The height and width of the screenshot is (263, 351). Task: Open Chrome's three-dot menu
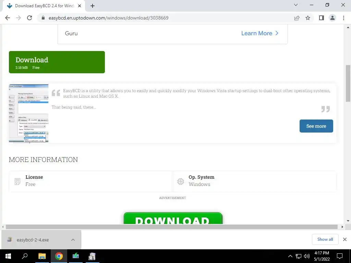pos(343,18)
